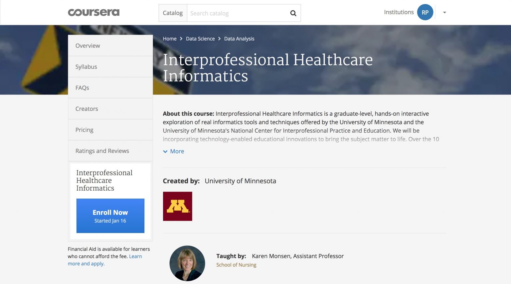The width and height of the screenshot is (511, 284).
Task: Click the Enroll Now button
Action: pos(110,216)
